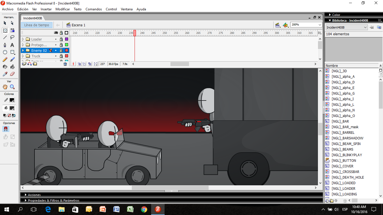Open the Incident400B library dropdown
This screenshot has width=383, height=215.
365,27
